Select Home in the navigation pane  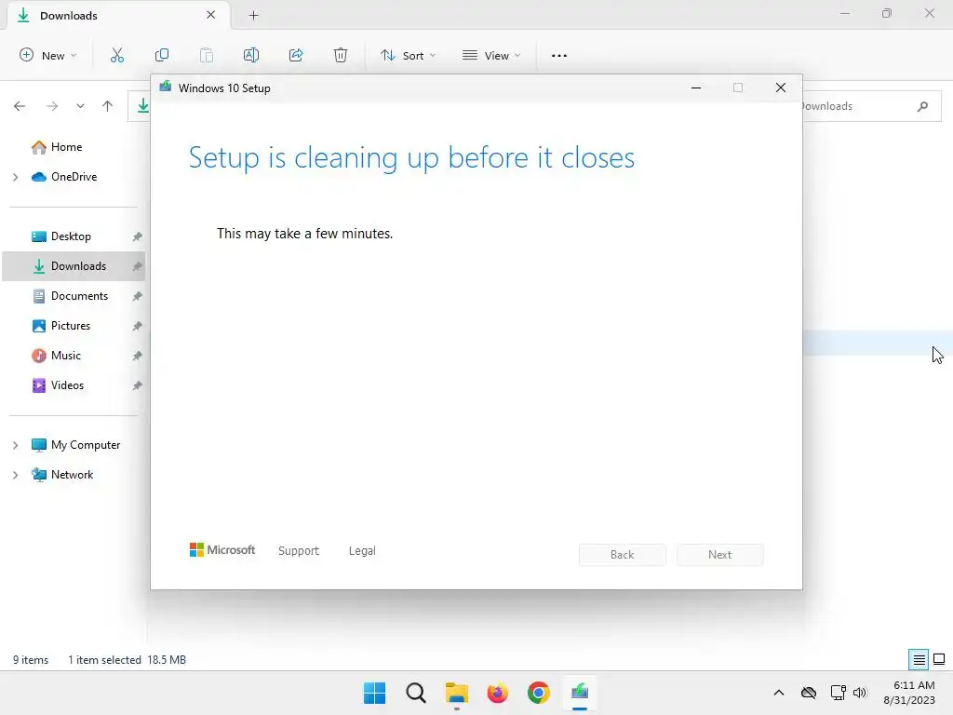[66, 147]
